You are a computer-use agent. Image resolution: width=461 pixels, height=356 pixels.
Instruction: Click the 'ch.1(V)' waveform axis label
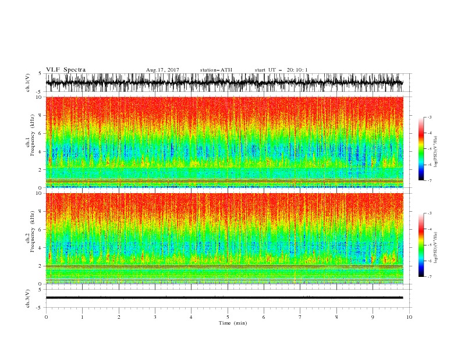[x=28, y=83]
